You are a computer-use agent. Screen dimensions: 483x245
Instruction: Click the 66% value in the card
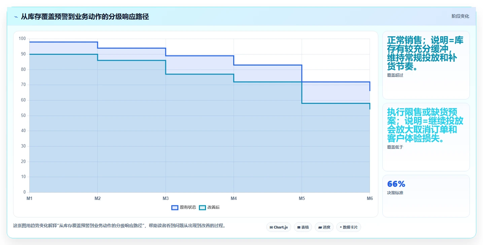(396, 184)
